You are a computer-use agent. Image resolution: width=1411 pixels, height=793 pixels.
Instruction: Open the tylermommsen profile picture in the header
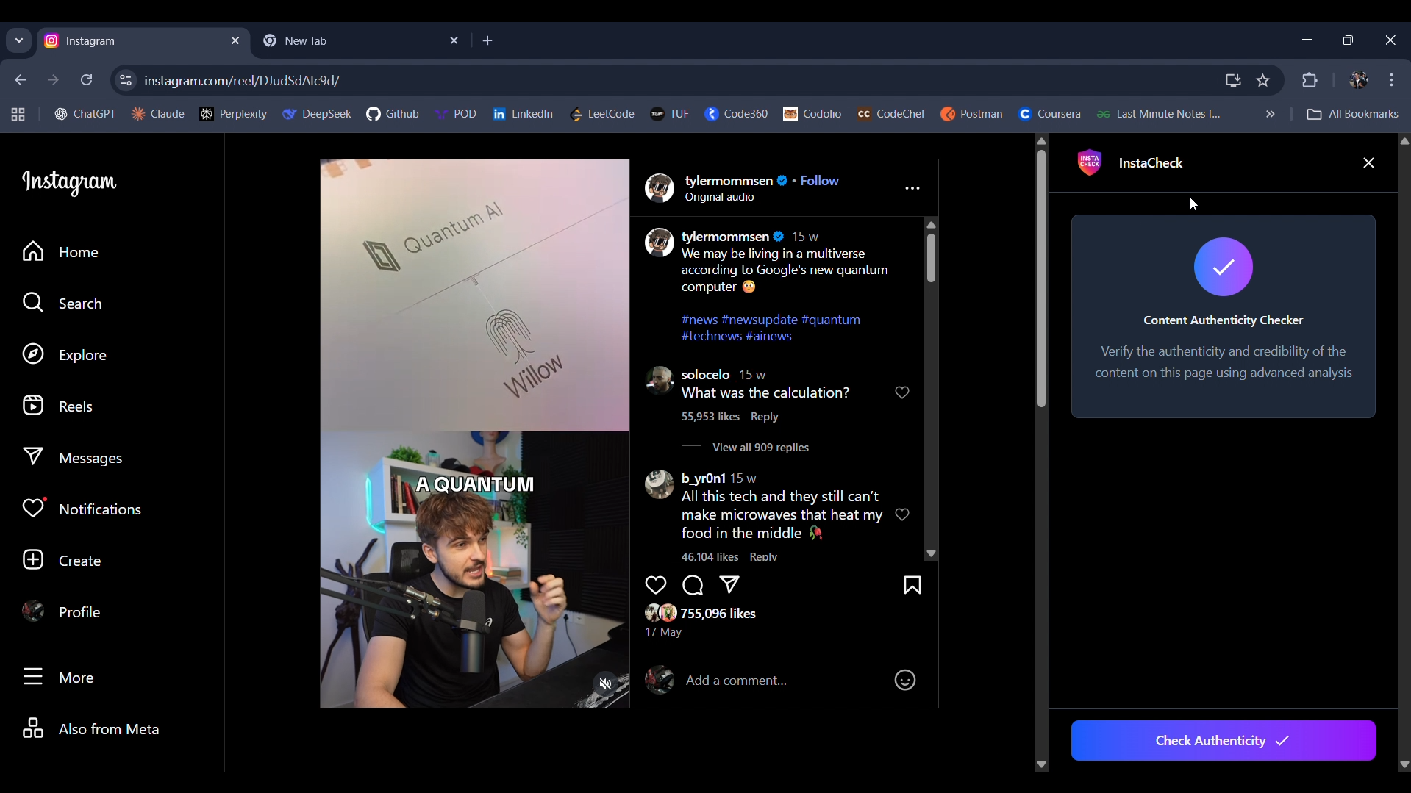tap(659, 188)
